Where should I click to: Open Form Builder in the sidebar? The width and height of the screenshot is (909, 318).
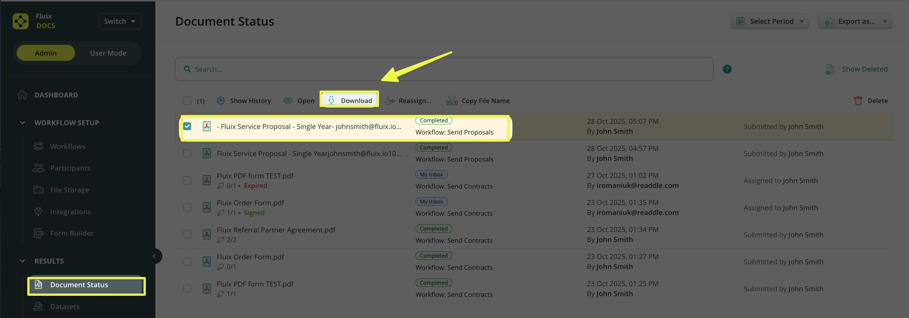point(72,233)
